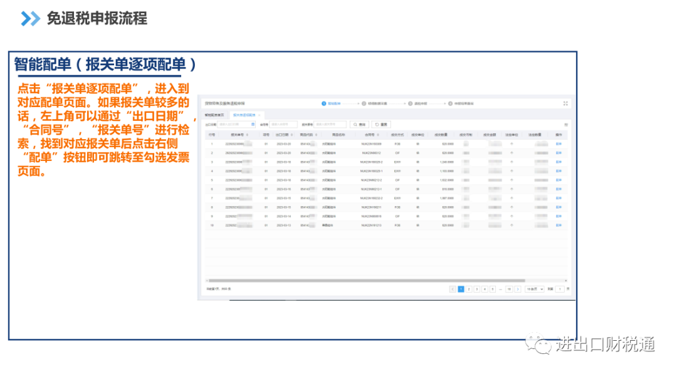This screenshot has width=677, height=374.
Task: Click the fullscreen expand icon in the step bar
Action: tap(565, 103)
